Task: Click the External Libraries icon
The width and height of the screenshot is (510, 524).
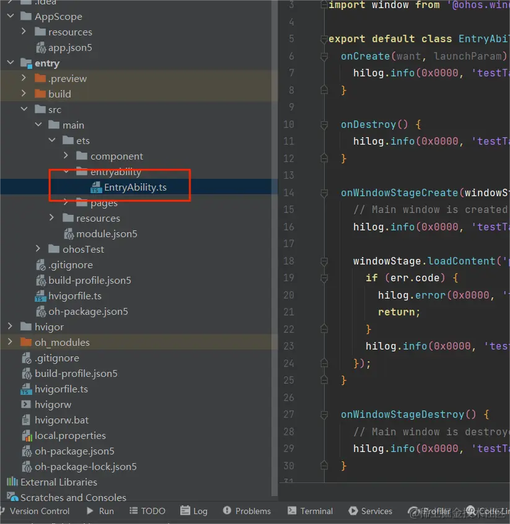Action: tap(12, 482)
